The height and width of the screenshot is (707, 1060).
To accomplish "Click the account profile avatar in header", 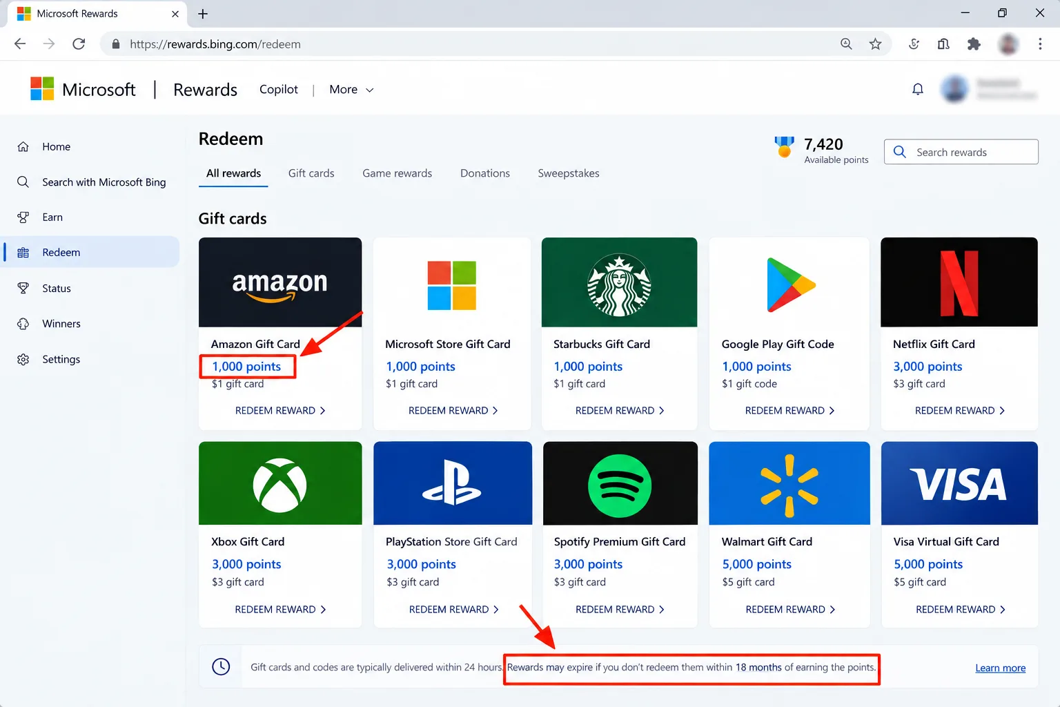I will point(954,89).
